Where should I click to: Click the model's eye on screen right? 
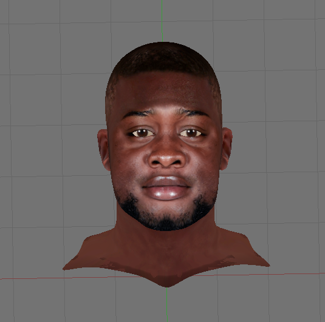tap(191, 133)
